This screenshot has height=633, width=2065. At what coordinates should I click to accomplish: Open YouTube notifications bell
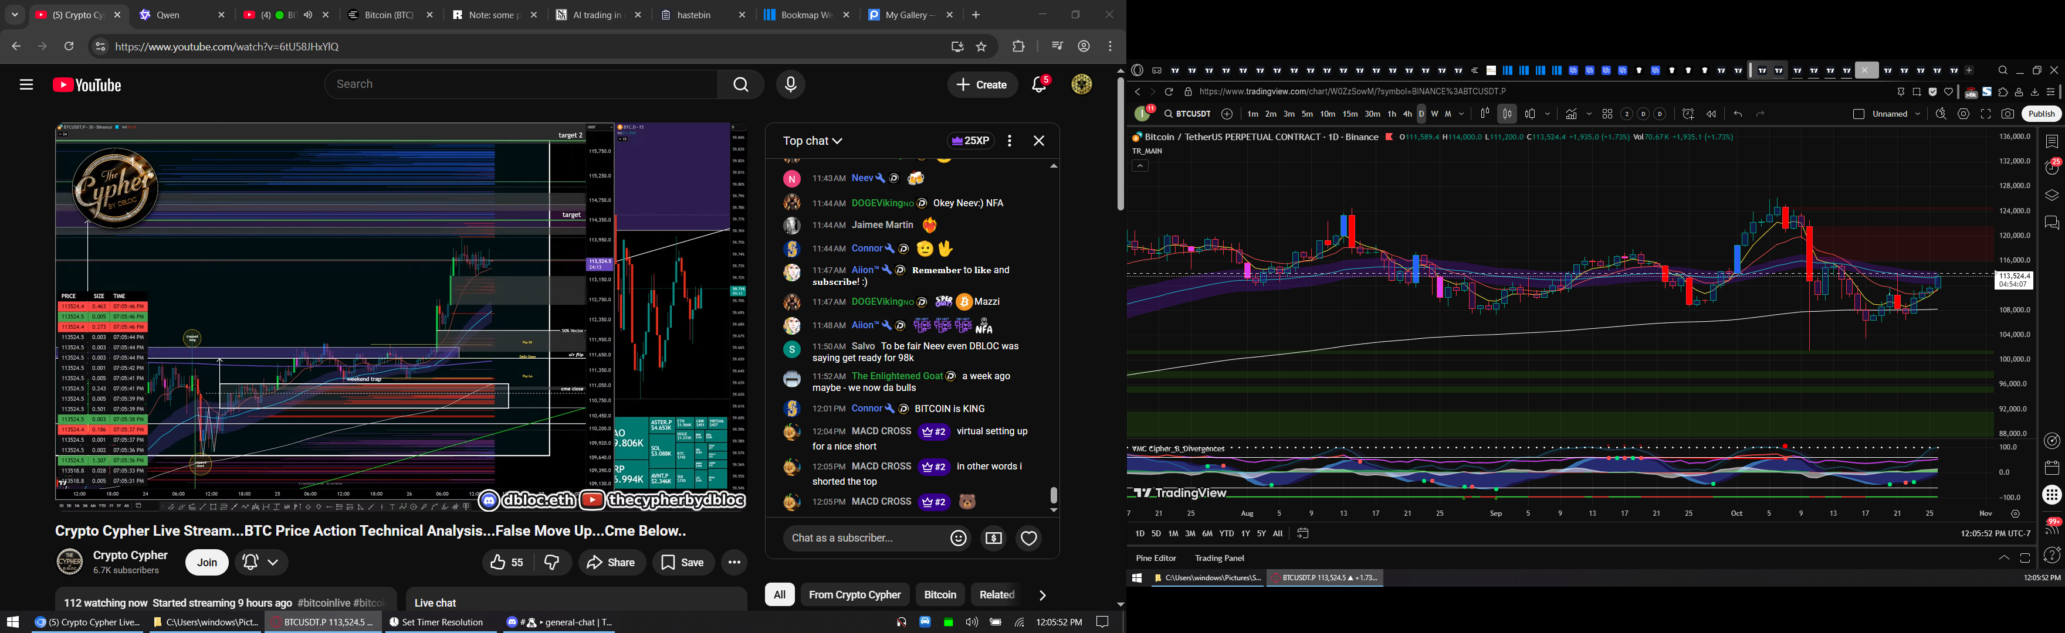(x=1040, y=85)
